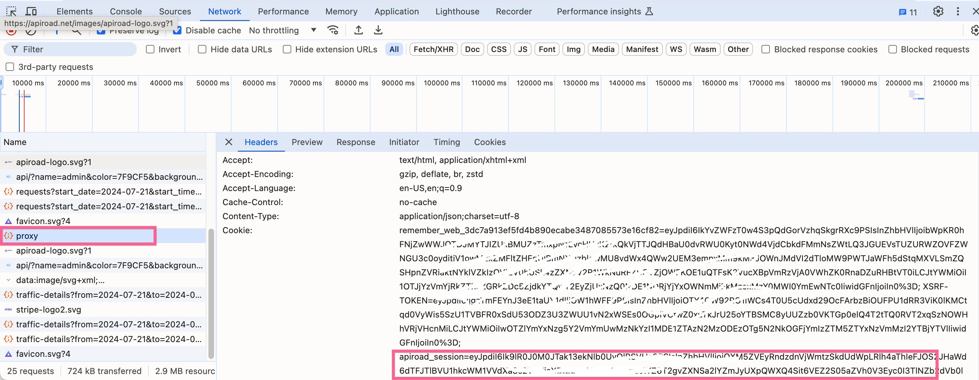Select the All filter type
Image resolution: width=979 pixels, height=380 pixels.
click(x=394, y=50)
